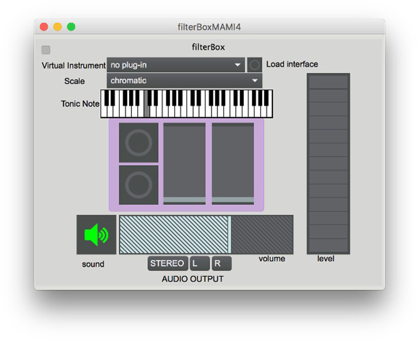Select the L audio output channel
Image resolution: width=420 pixels, height=342 pixels.
pos(199,263)
